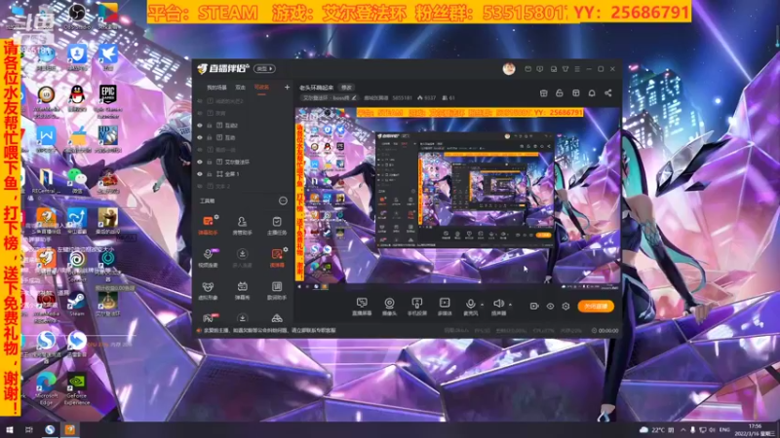
Task: Open toolbox more-options circle button
Action: 283,201
